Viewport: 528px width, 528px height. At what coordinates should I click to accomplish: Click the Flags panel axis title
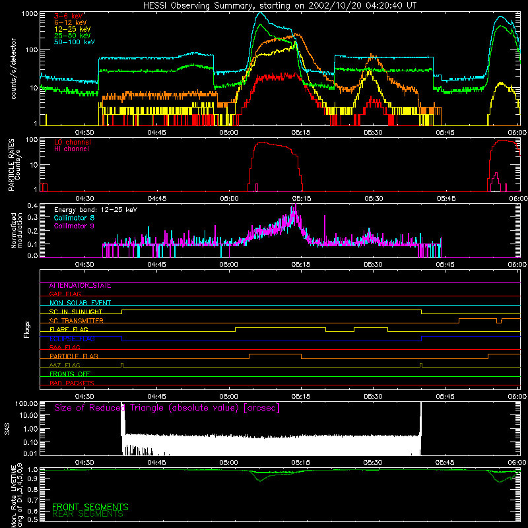27,329
